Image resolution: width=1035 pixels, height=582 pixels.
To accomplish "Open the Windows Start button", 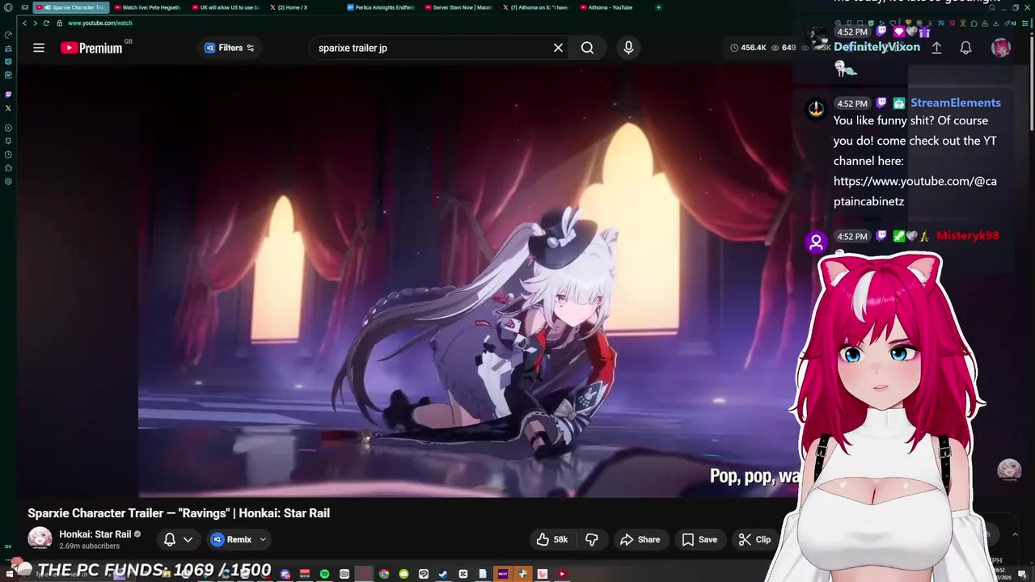I will [8, 574].
